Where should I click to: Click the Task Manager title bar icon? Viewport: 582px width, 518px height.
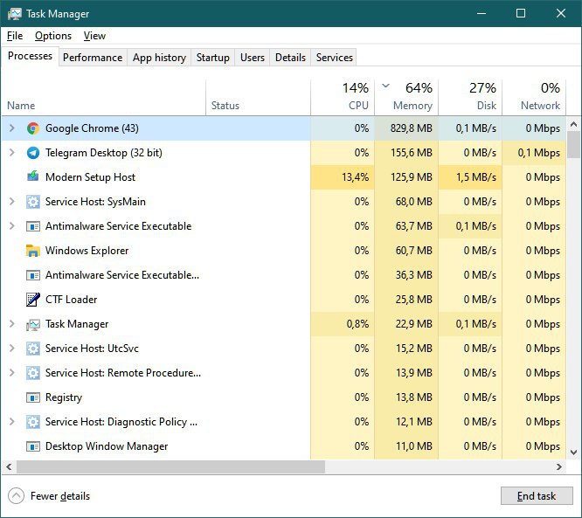click(15, 14)
